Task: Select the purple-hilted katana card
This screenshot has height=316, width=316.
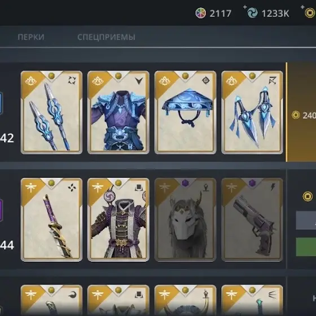Action: (51, 220)
